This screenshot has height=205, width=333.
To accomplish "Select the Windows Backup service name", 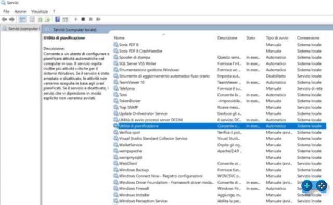I will tap(134, 170).
